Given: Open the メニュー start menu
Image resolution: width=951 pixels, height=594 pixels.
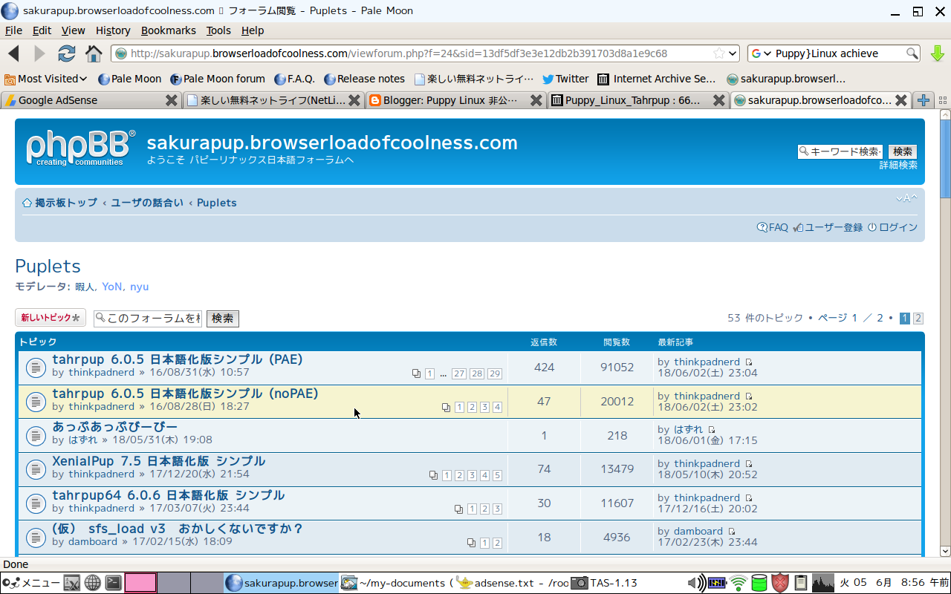Looking at the screenshot, I should coord(30,583).
